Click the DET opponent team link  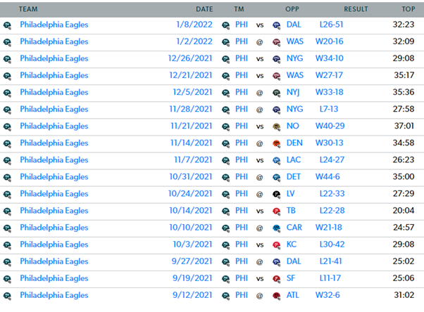[x=294, y=177]
